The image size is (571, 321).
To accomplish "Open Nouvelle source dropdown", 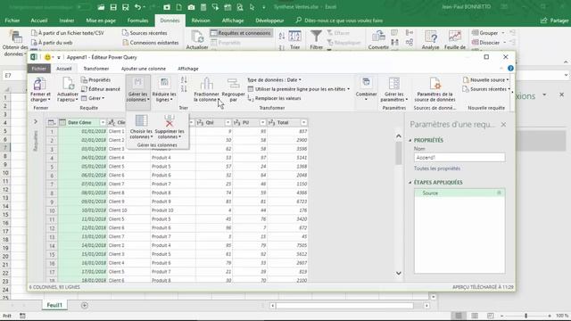I will click(x=485, y=79).
